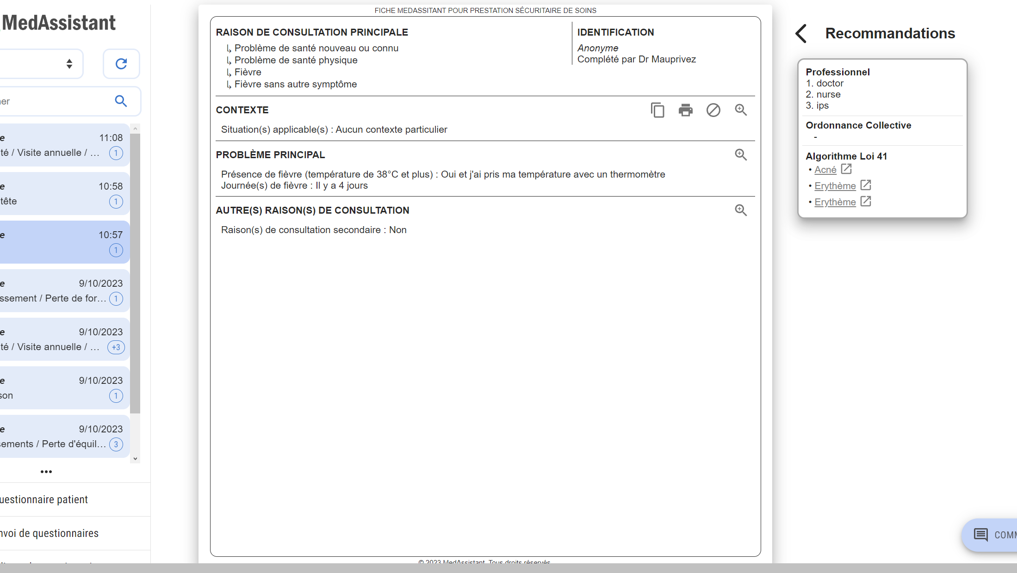The height and width of the screenshot is (573, 1017).
Task: Click magnifier icon beside Problème Principal
Action: (x=741, y=155)
